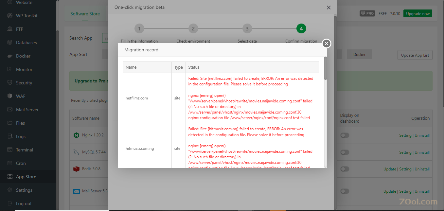Click the Terminal sidebar icon
Screen dimensions: 444x211
click(x=10, y=150)
